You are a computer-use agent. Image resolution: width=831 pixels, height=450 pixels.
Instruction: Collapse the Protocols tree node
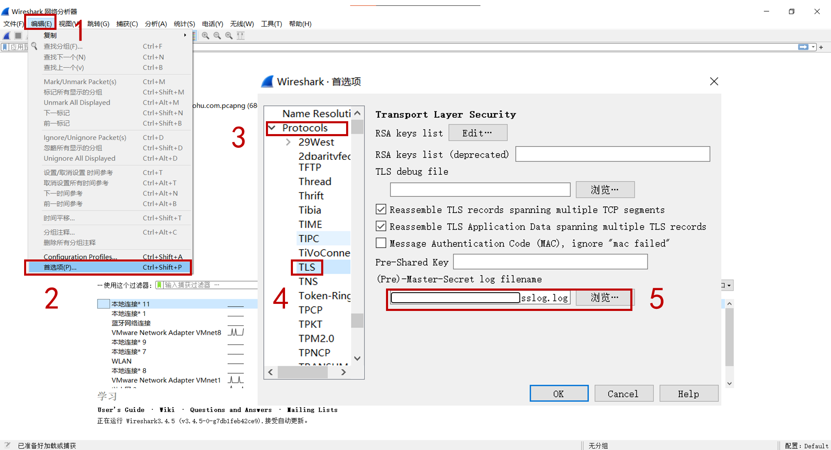[272, 128]
